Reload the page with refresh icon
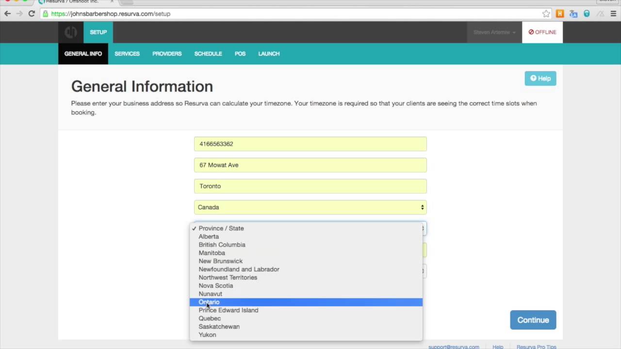Image resolution: width=621 pixels, height=349 pixels. tap(32, 14)
